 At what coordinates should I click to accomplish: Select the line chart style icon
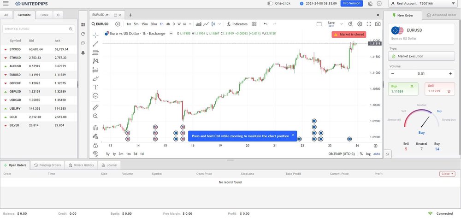206,24
